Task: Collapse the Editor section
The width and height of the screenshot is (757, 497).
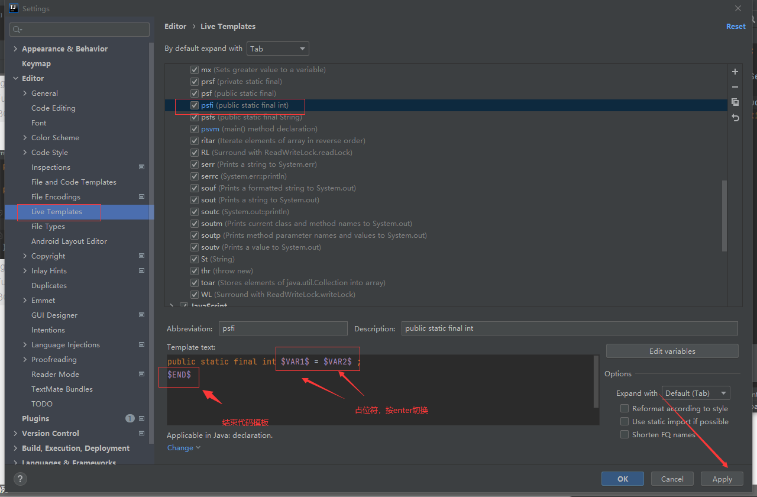Action: point(15,78)
